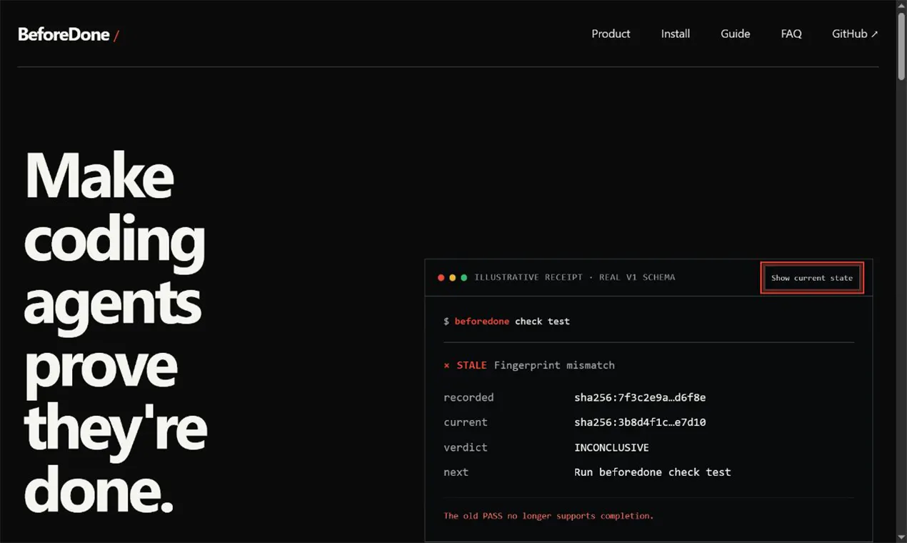Click the yellow dot in the receipt header

tap(452, 277)
